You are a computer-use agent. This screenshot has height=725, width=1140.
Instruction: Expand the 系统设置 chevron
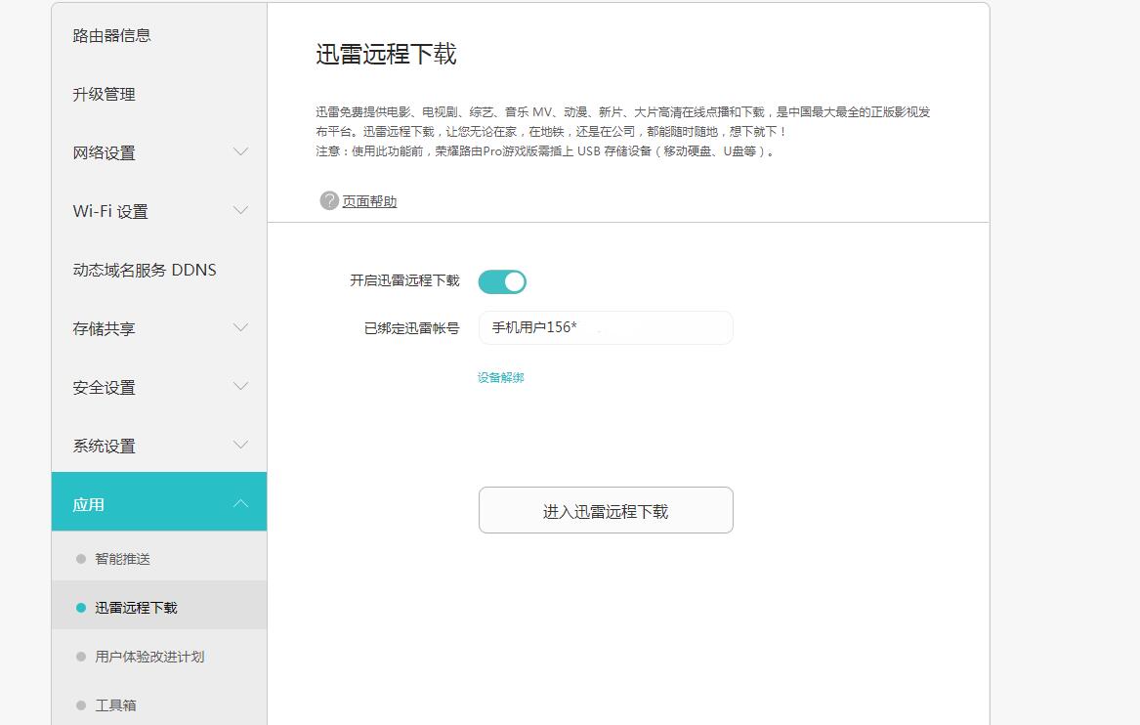(240, 445)
